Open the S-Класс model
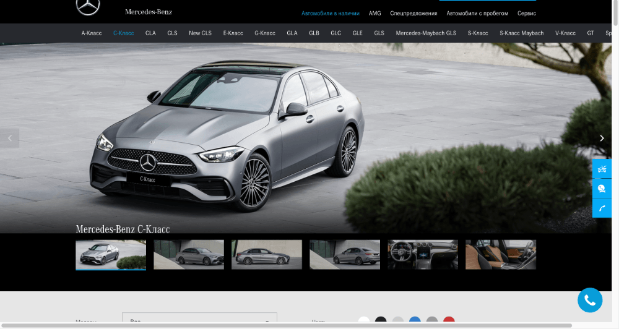619x329 pixels. point(478,33)
